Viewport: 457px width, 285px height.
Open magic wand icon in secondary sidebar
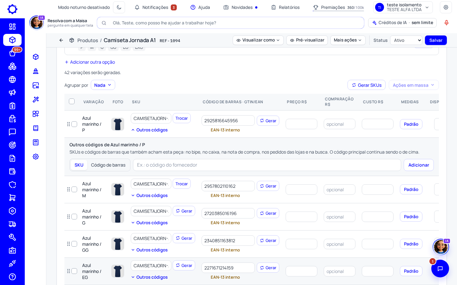(x=36, y=99)
